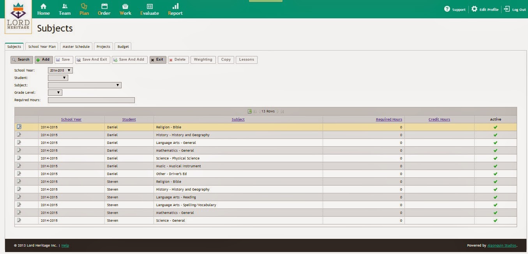Viewport: 528px width, 254px height.
Task: Open the Student dropdown
Action: tap(58, 78)
